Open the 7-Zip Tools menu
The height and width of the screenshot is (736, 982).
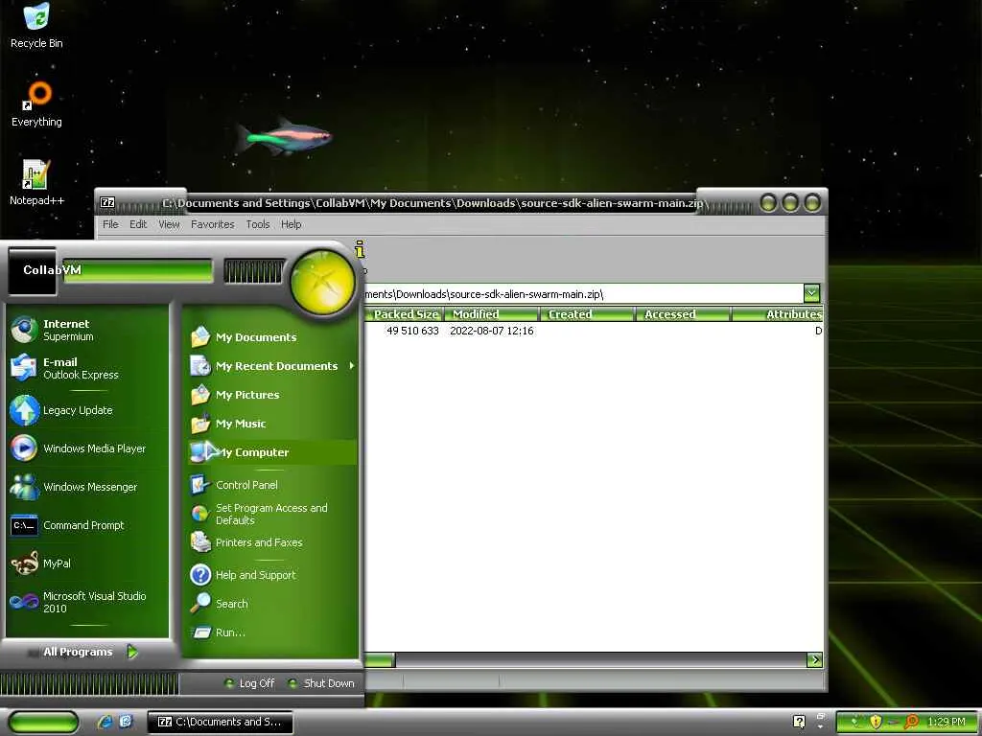click(257, 224)
